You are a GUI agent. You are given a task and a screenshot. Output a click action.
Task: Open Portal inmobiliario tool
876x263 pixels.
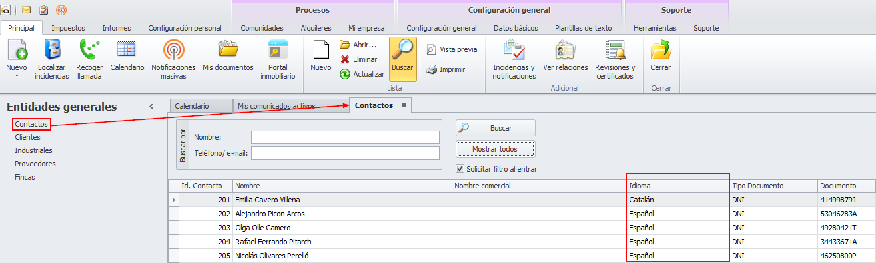[x=278, y=60]
